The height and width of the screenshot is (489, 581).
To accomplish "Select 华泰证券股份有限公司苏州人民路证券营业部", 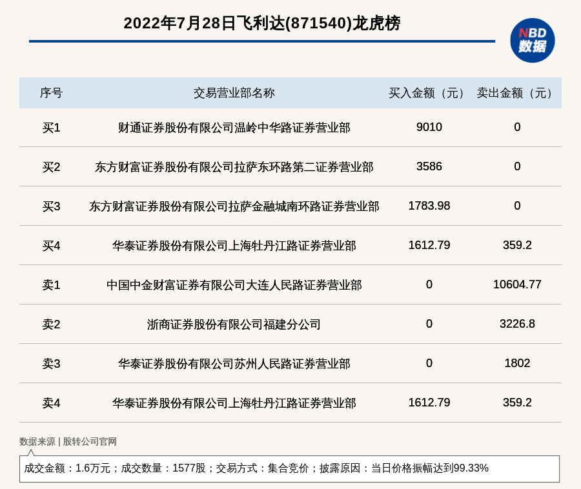I will [234, 363].
